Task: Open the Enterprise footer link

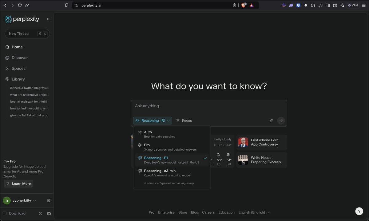Action: coord(166,212)
